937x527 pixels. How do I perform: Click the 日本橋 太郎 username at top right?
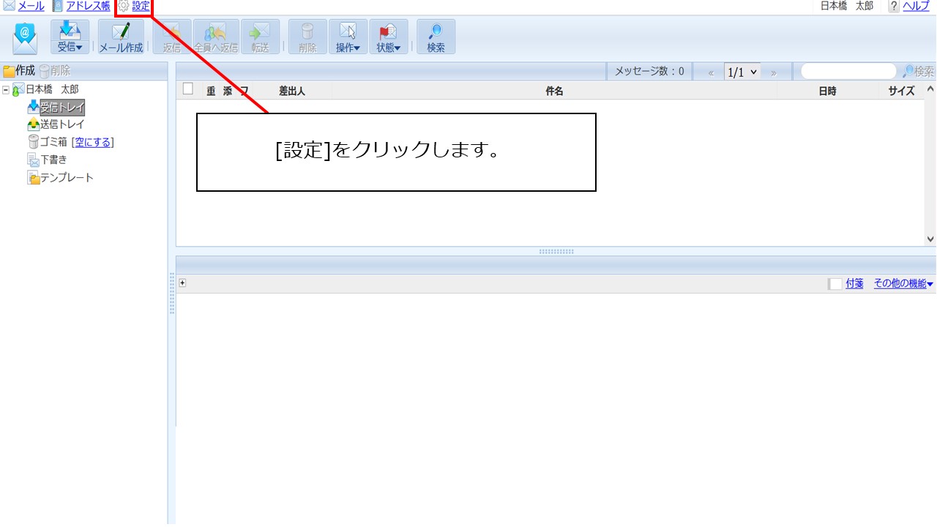tap(847, 6)
